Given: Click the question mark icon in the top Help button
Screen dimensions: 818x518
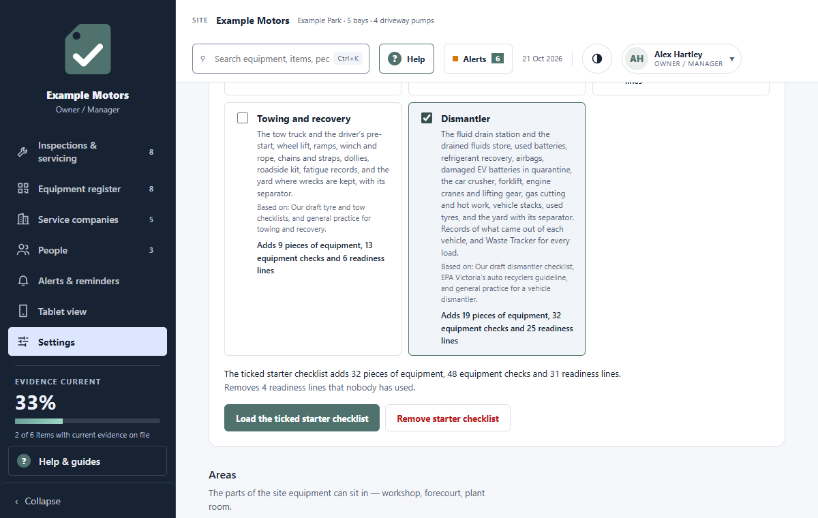Looking at the screenshot, I should pos(395,59).
